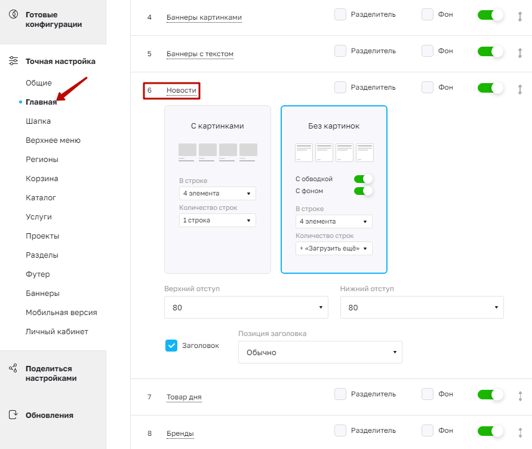Expand the Бренды block link
Screen dimensions: 532x449
tap(180, 433)
